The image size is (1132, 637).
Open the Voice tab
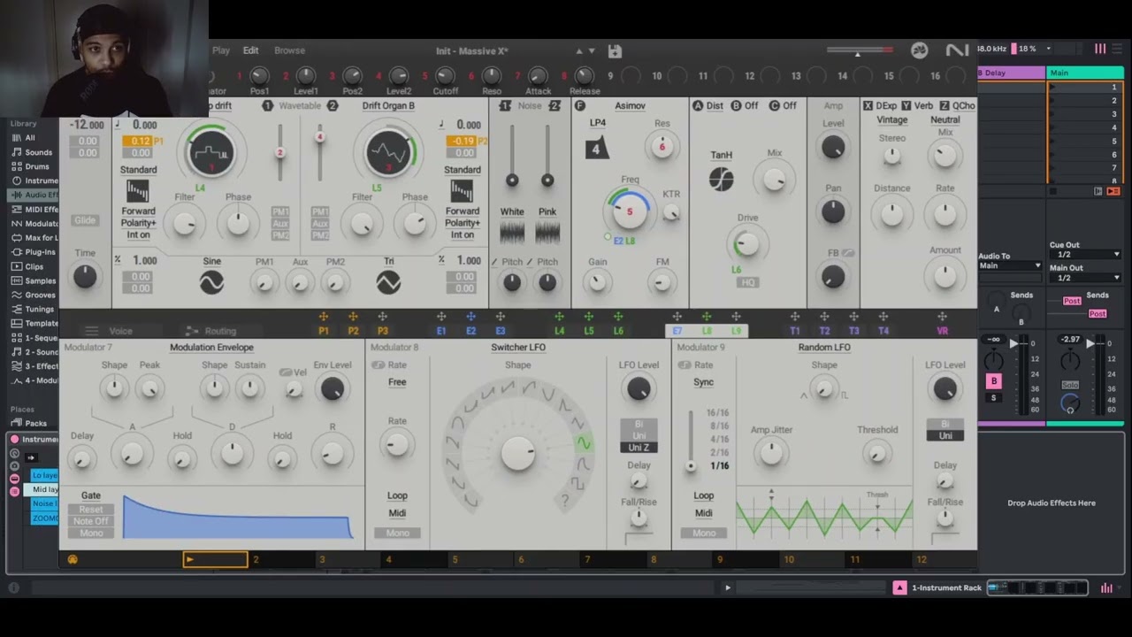[x=120, y=331]
